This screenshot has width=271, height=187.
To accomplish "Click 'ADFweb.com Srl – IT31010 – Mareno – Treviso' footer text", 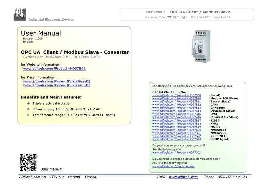I will [x=58, y=177].
